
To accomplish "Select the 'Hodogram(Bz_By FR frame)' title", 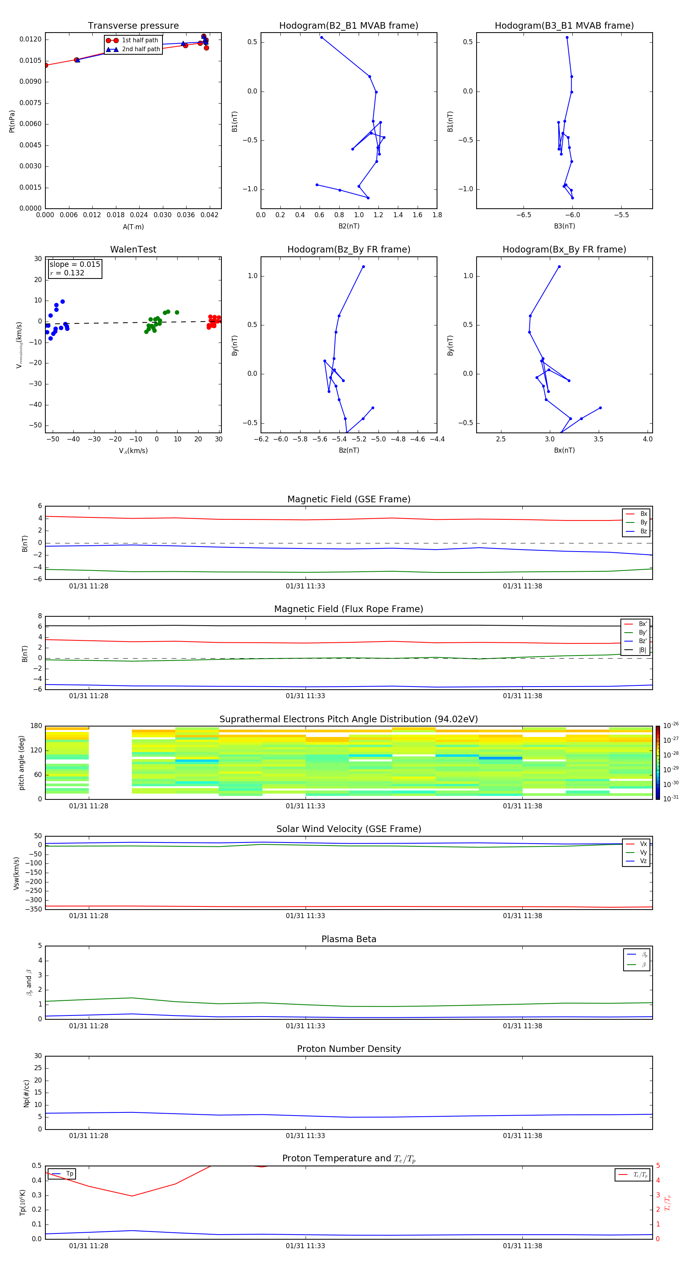I will (349, 249).
